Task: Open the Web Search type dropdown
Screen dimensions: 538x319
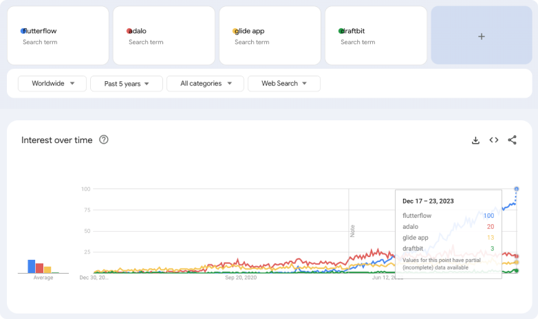Action: tap(284, 83)
